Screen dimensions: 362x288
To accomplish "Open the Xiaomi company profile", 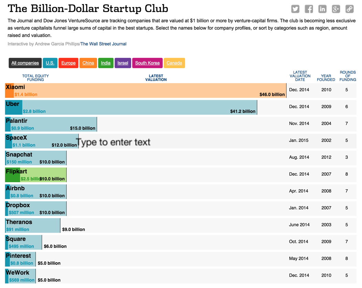I will click(x=15, y=87).
